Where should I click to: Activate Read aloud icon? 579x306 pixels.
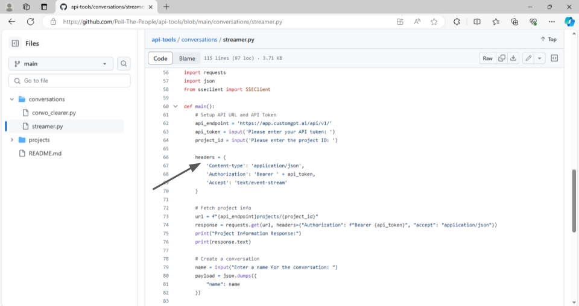click(417, 22)
